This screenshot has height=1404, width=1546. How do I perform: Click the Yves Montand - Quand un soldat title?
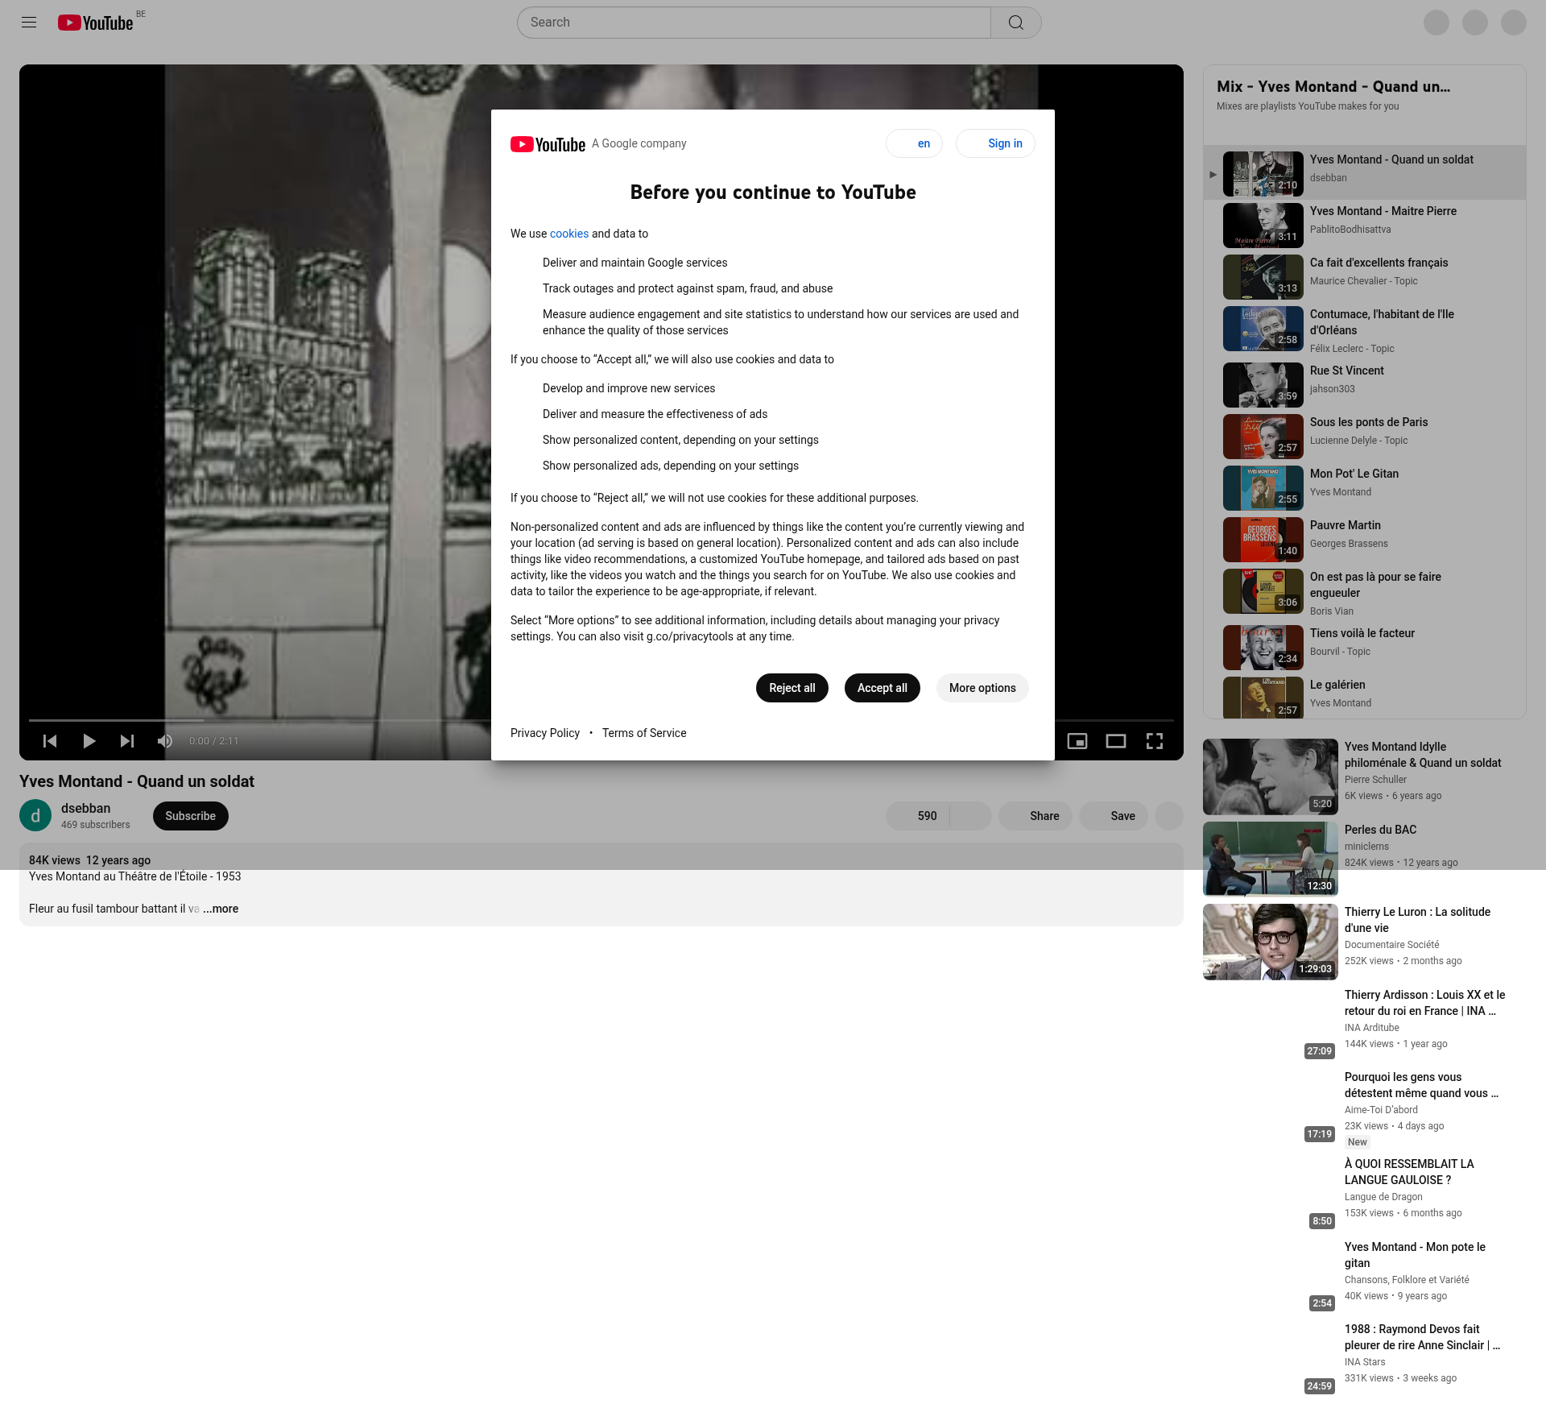tap(137, 781)
